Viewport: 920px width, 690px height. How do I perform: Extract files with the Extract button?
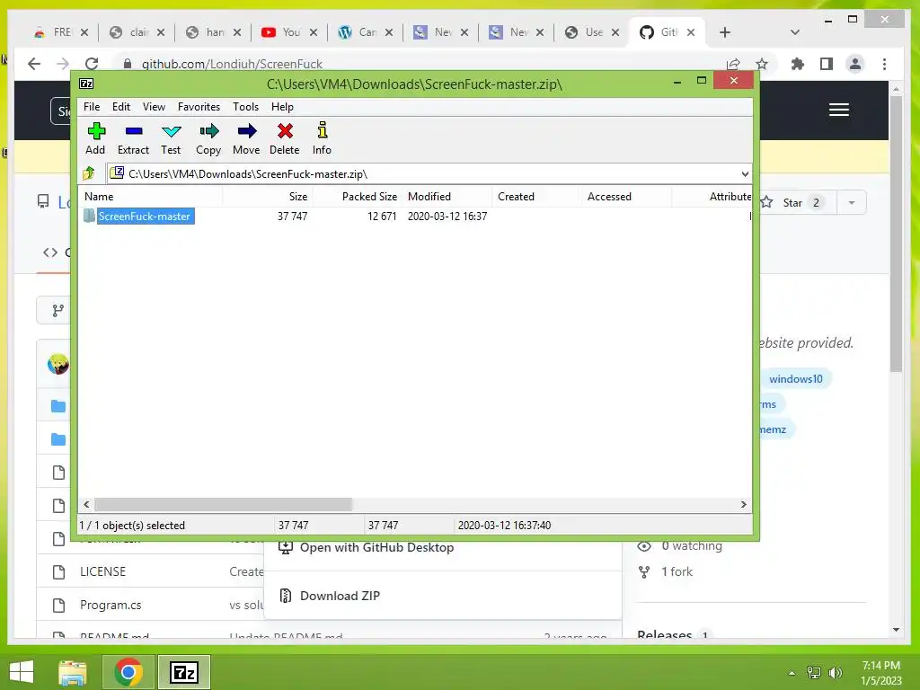tap(133, 138)
